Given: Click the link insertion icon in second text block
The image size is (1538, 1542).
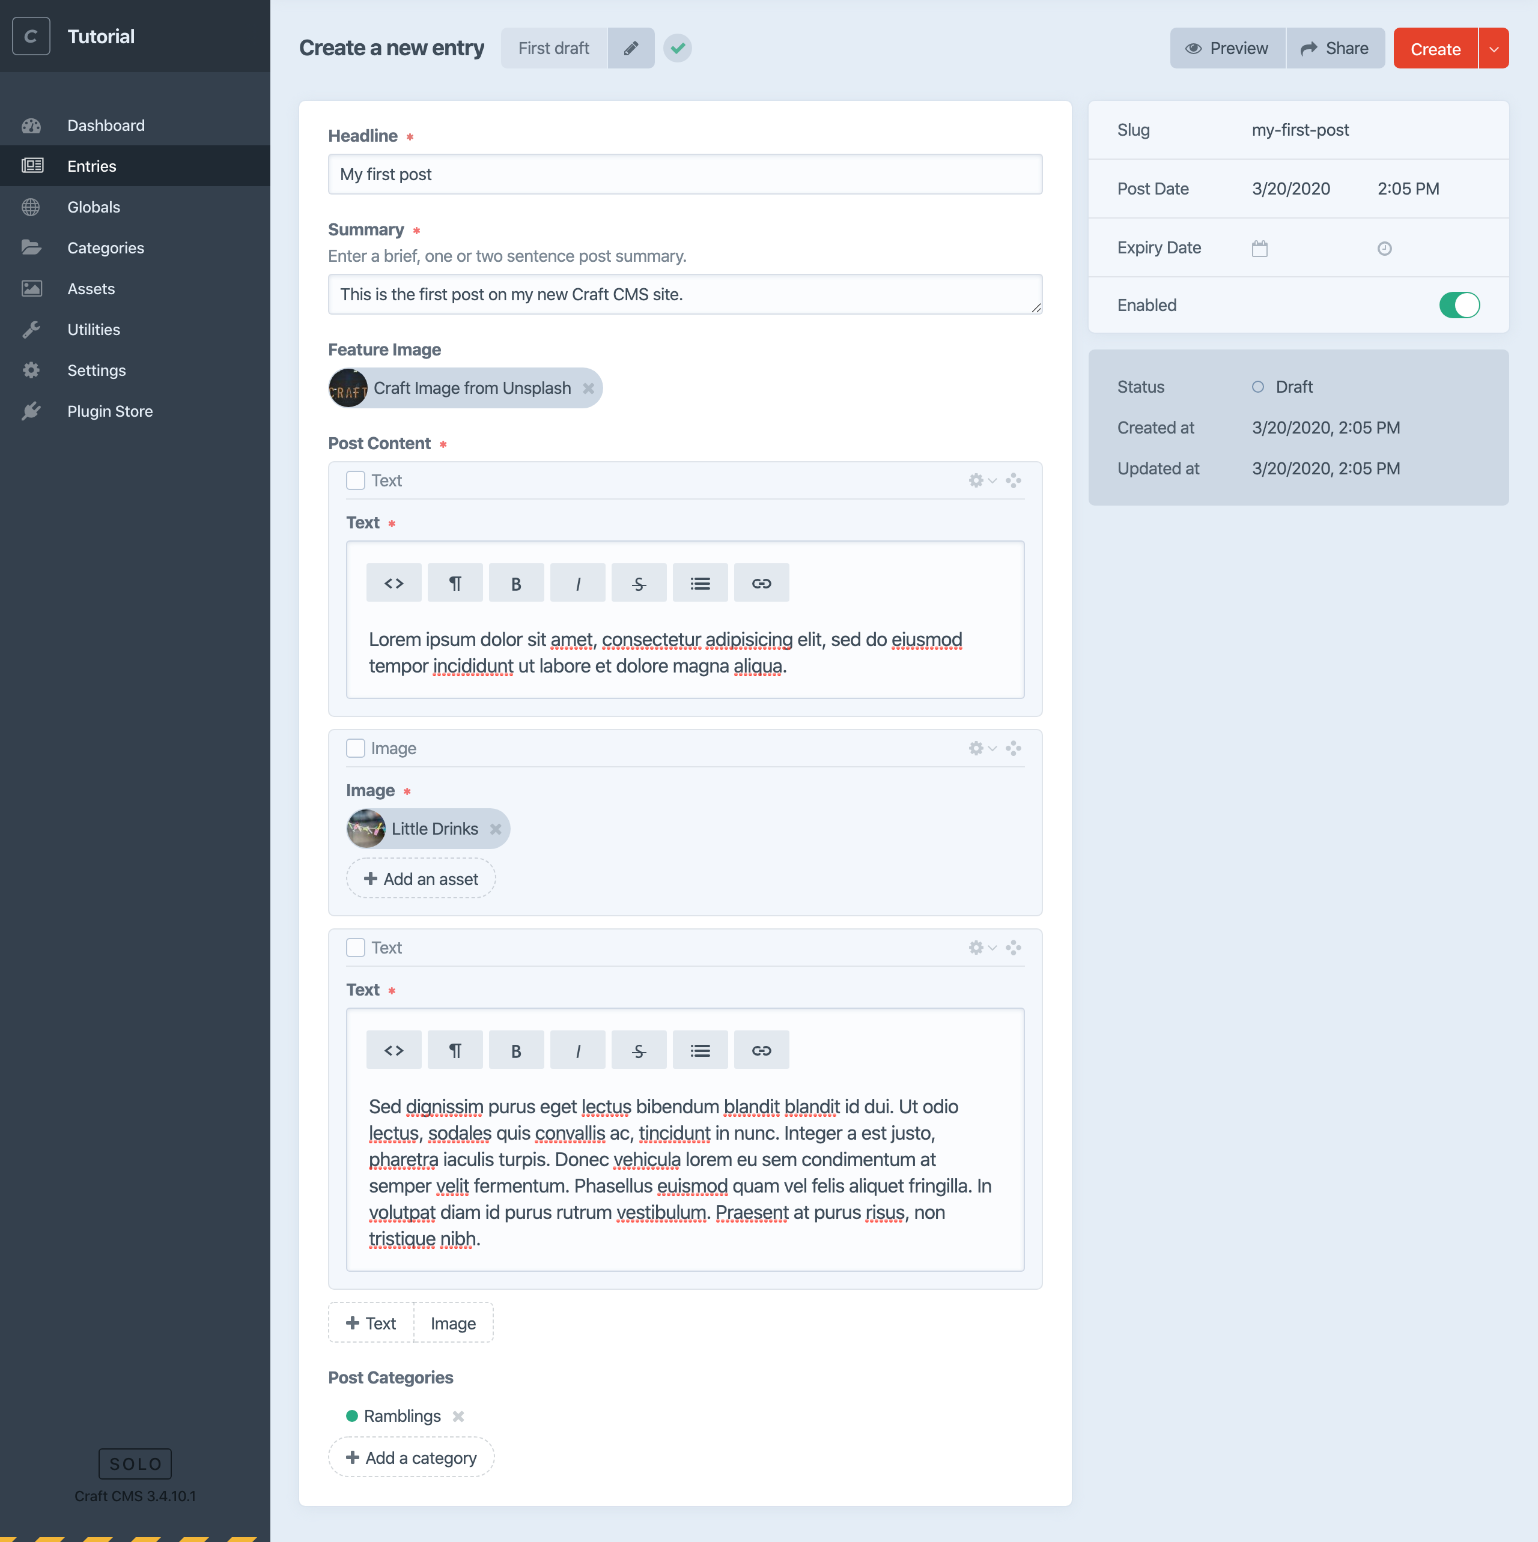Looking at the screenshot, I should (x=761, y=1049).
